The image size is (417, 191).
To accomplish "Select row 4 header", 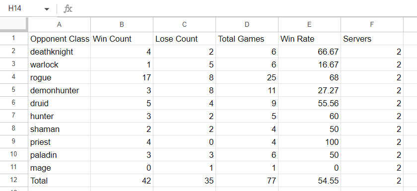I will pyautogui.click(x=13, y=77).
